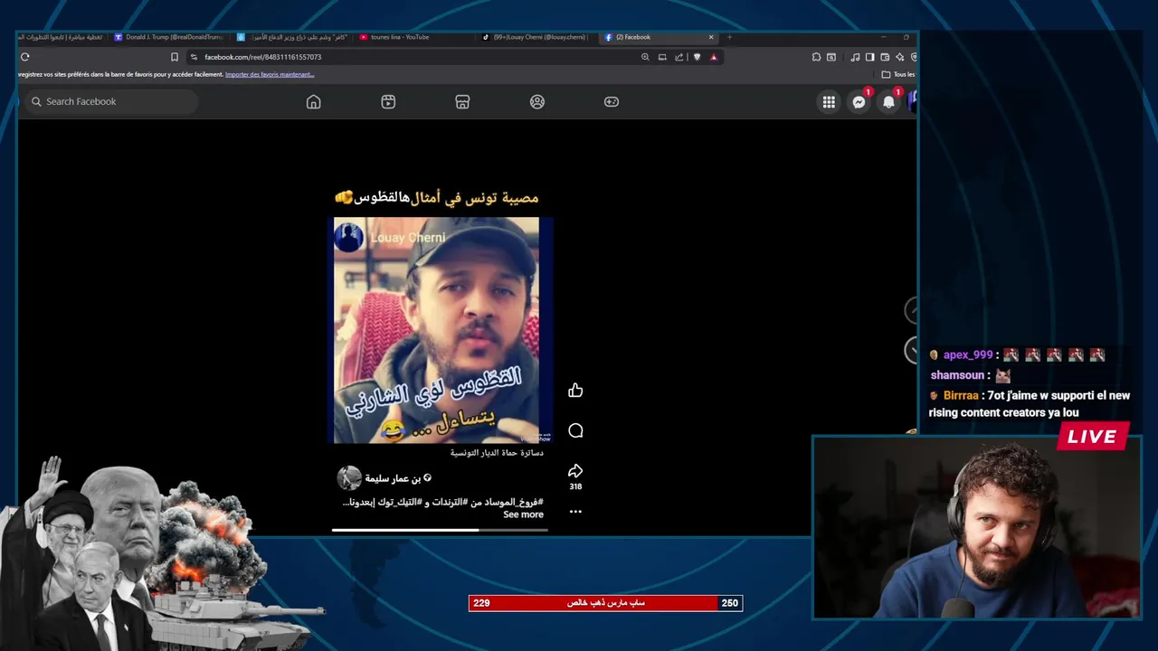Image resolution: width=1158 pixels, height=651 pixels.
Task: Open Brave Wallet icon
Action: coord(885,57)
